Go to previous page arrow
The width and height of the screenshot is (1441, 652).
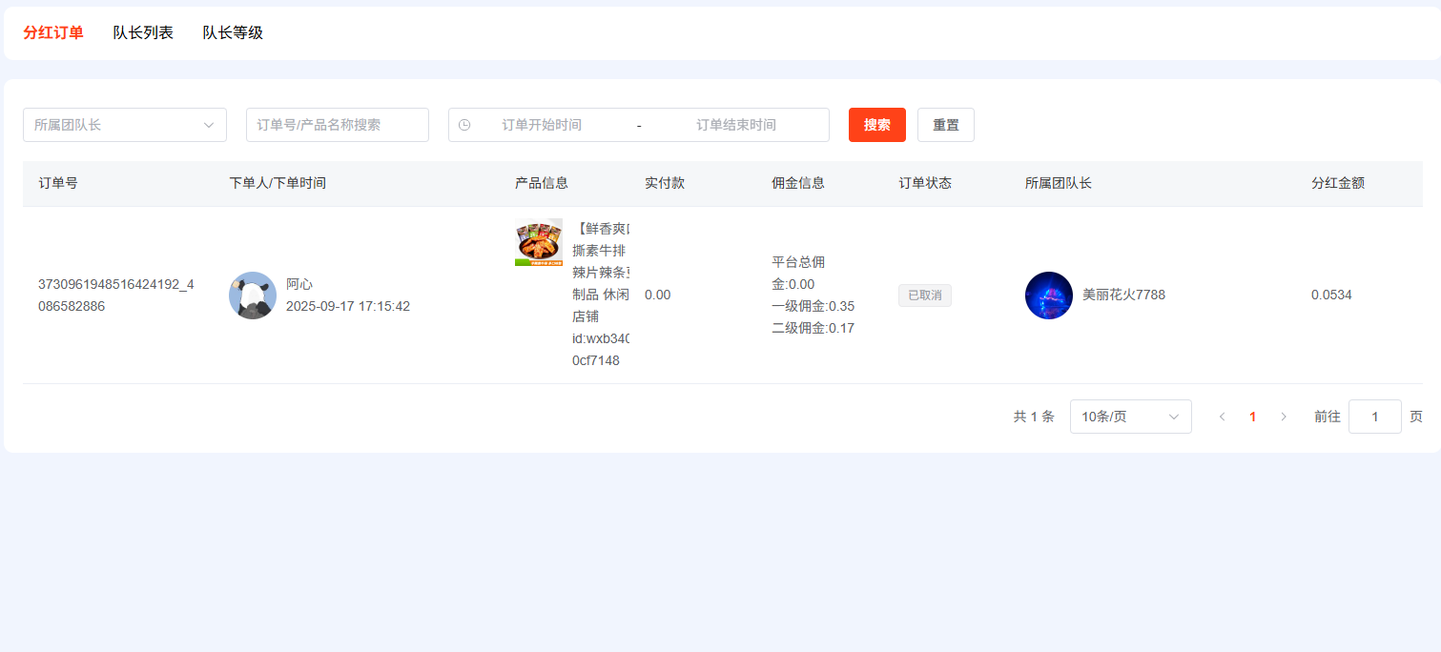tap(1222, 417)
